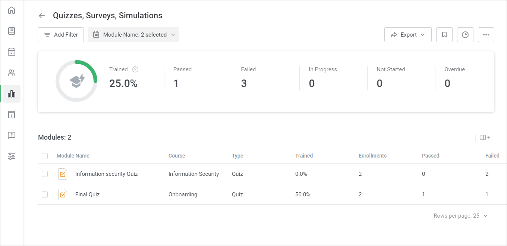Open the info box icon in sidebar
Viewport: 507px width, 246px height.
(x=12, y=115)
